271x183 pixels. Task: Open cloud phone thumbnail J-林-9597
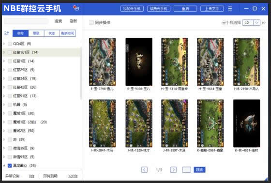pos(175,123)
